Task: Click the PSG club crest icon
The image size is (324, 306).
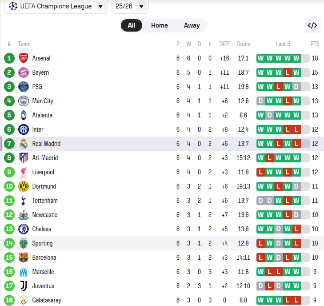Action: [23, 87]
